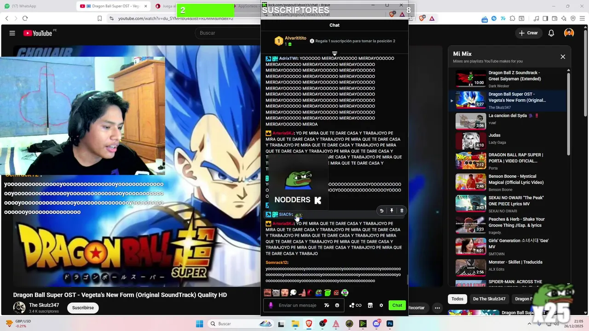This screenshot has height=331, width=589.
Task: Play Peaches & Herb Shake Your Groove Thing
Action: click(x=508, y=225)
